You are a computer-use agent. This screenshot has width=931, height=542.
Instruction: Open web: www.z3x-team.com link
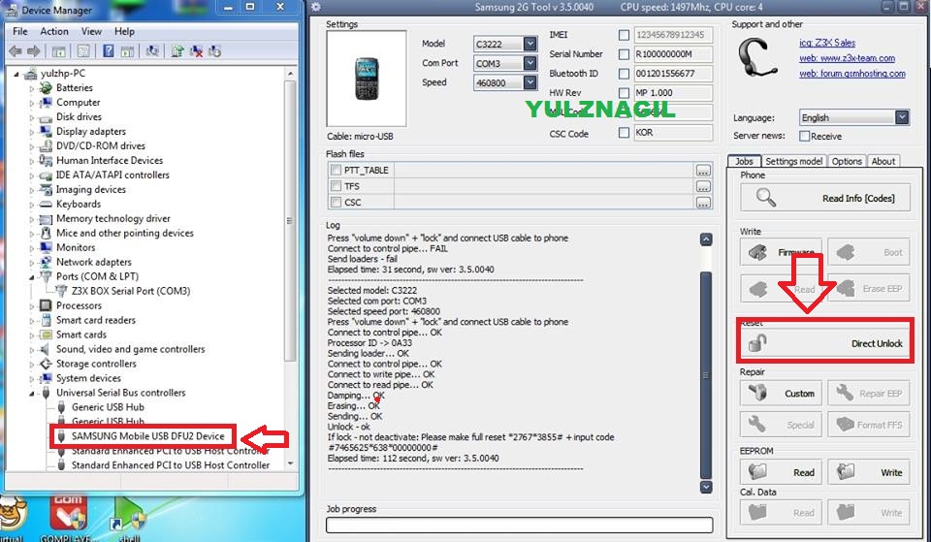[847, 58]
